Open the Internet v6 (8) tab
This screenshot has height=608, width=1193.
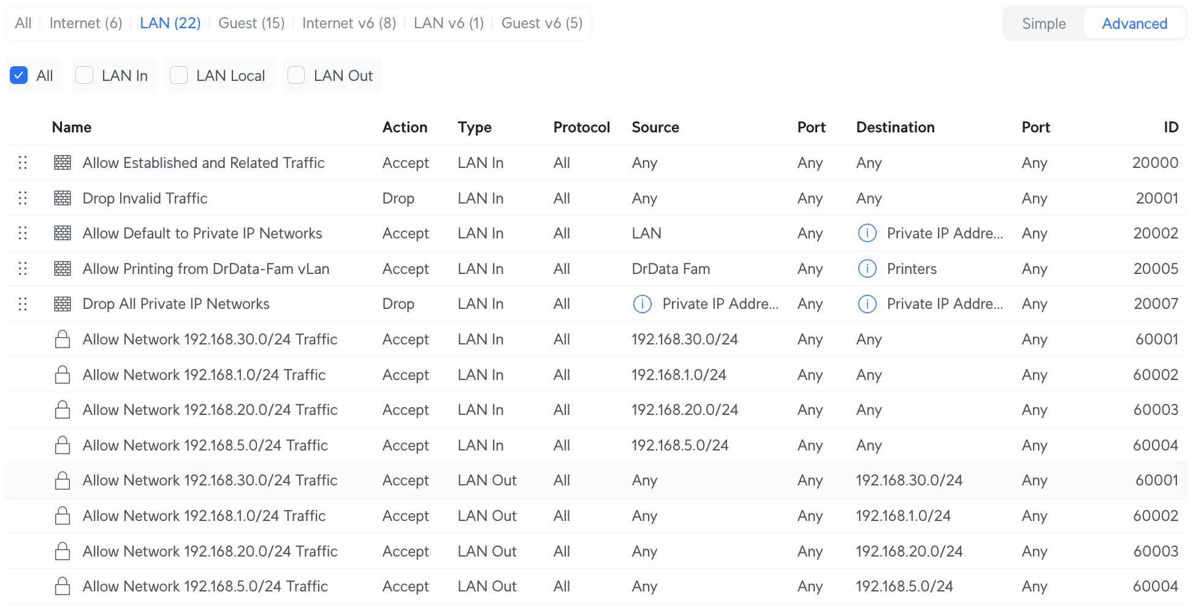tap(349, 23)
